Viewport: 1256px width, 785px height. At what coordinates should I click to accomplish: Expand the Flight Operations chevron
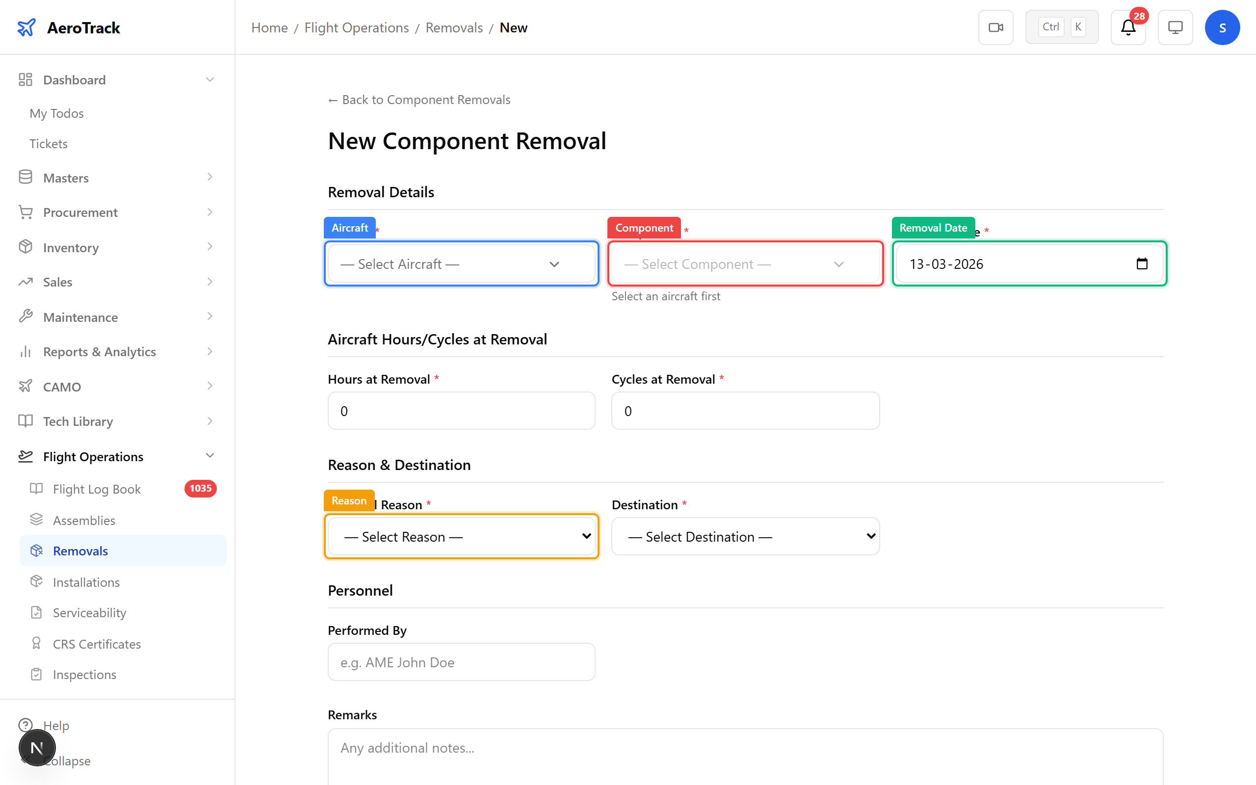(x=209, y=455)
